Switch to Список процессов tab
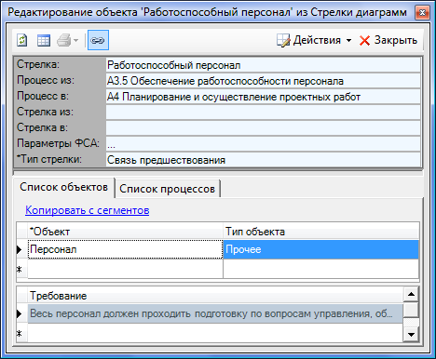The width and height of the screenshot is (436, 359). [168, 189]
